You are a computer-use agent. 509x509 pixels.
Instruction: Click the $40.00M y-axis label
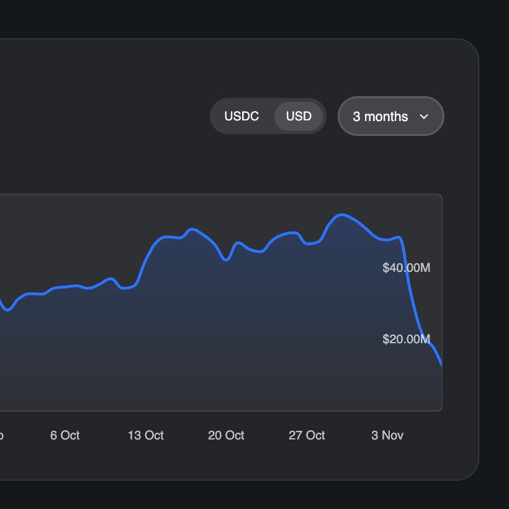[x=406, y=268]
